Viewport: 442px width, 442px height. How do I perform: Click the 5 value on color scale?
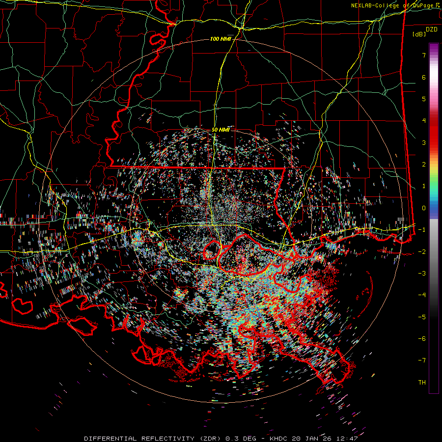[424, 99]
